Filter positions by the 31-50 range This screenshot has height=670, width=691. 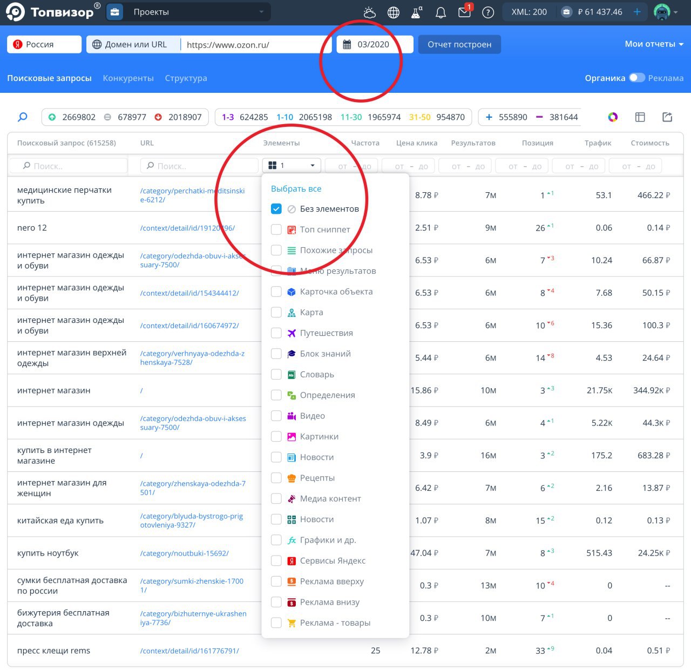coord(437,117)
